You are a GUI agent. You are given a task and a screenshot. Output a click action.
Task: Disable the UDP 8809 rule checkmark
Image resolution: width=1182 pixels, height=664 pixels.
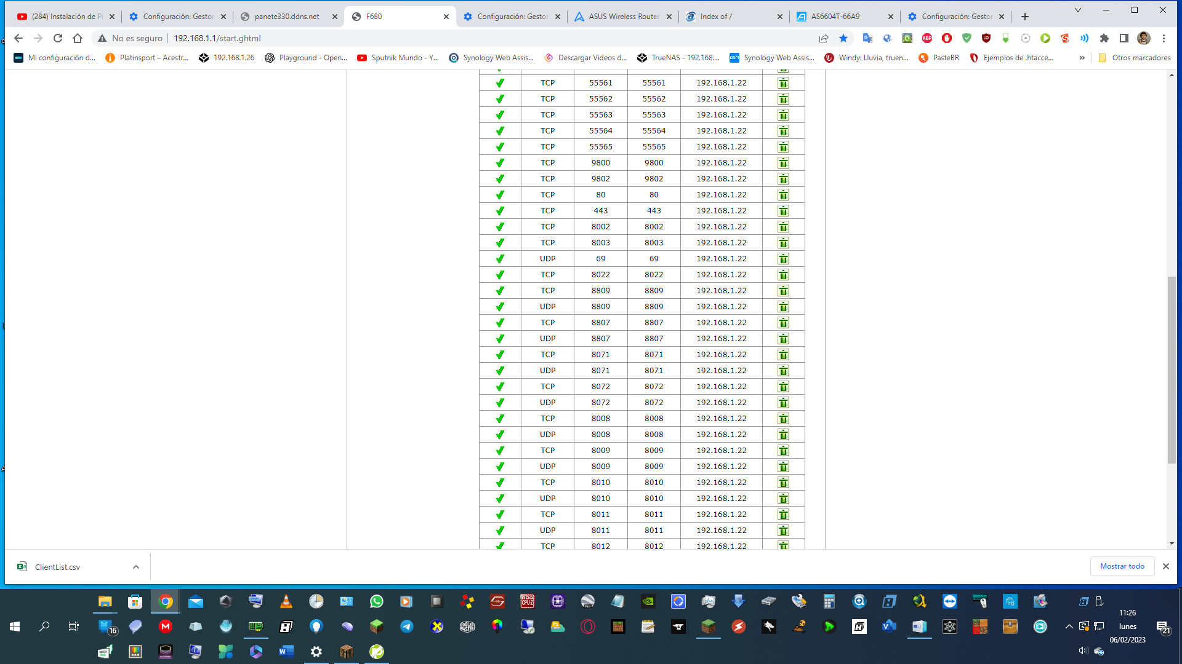(x=500, y=307)
